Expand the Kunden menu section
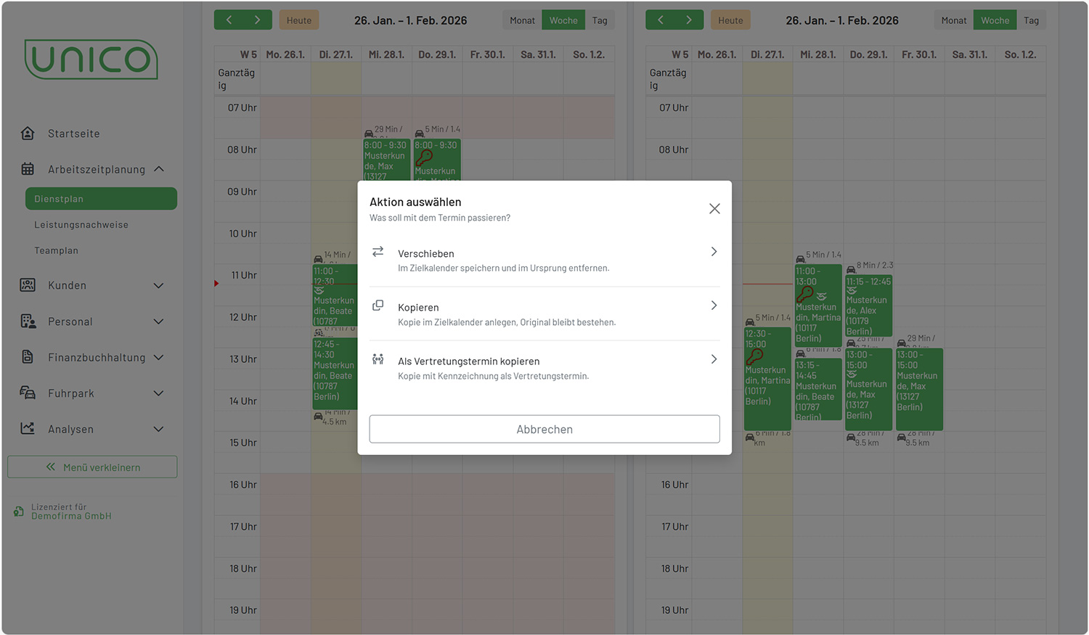This screenshot has width=1089, height=635. click(x=159, y=285)
